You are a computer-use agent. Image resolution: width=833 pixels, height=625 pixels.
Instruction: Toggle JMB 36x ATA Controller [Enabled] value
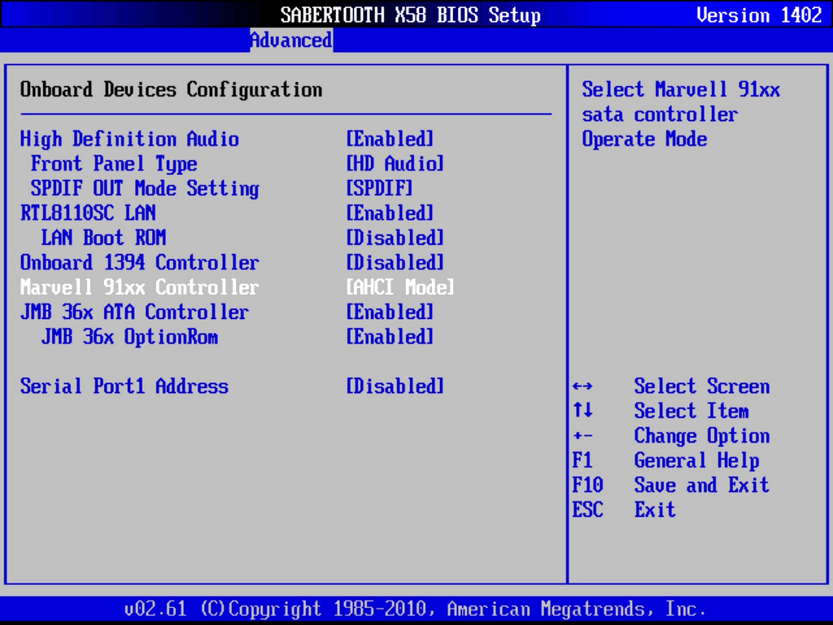coord(390,312)
